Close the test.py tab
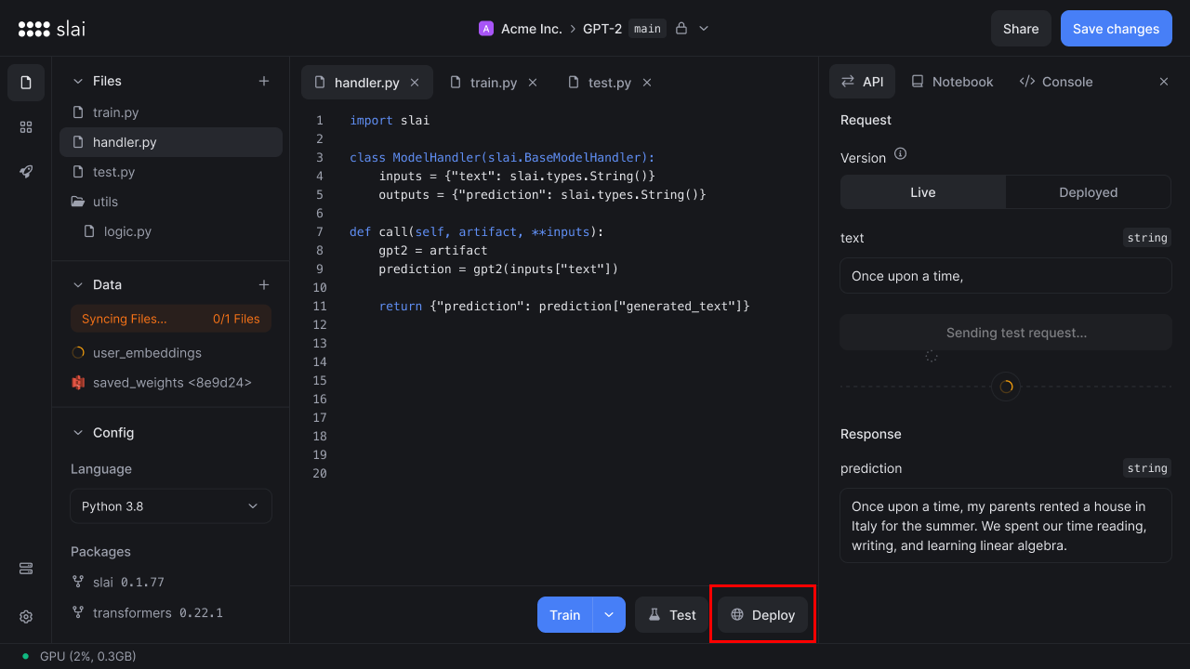This screenshot has height=669, width=1190. pos(647,83)
